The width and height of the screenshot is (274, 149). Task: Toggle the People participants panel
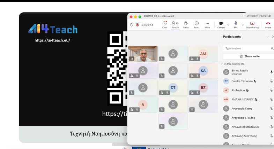pos(175,25)
